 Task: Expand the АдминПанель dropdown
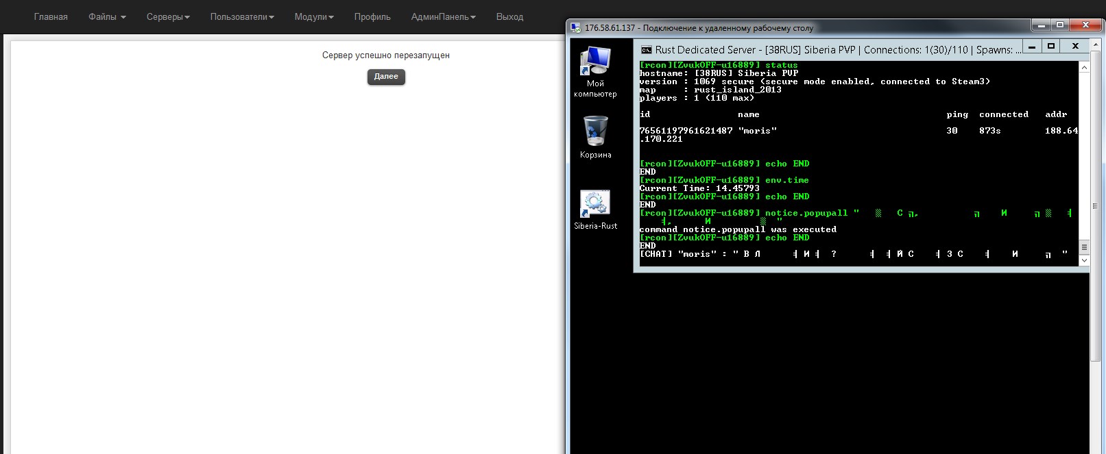click(x=443, y=17)
